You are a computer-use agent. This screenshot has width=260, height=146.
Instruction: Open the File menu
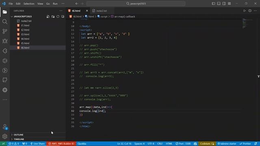(x=11, y=4)
